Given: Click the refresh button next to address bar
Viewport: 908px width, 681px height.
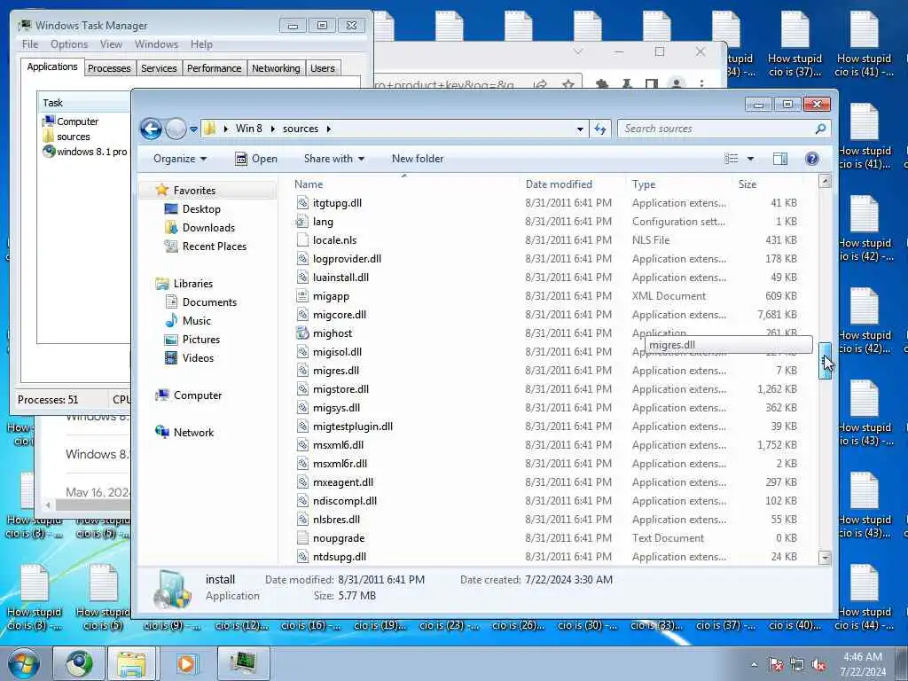Looking at the screenshot, I should click(600, 129).
